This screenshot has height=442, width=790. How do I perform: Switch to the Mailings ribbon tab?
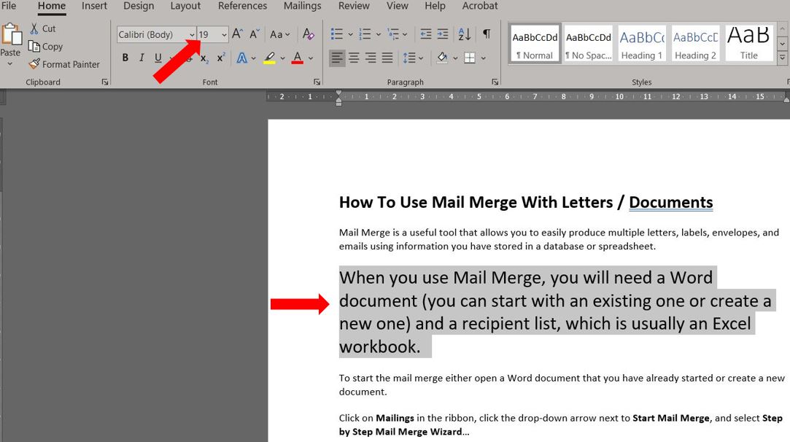[x=302, y=6]
